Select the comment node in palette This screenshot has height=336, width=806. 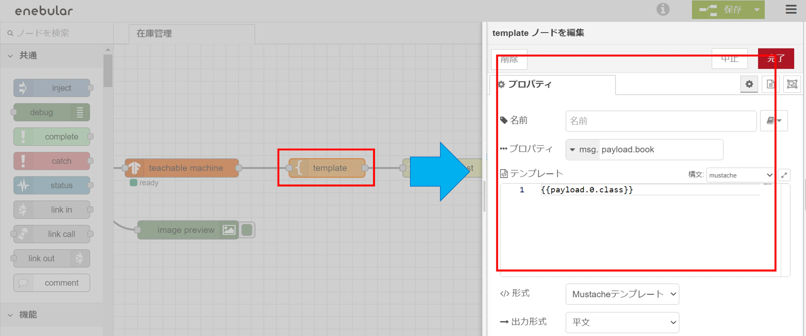[52, 283]
